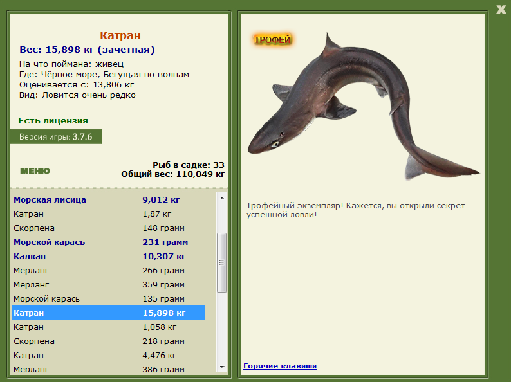The image size is (511, 382).
Task: Open the МЕНЮ button
Action: pos(35,171)
